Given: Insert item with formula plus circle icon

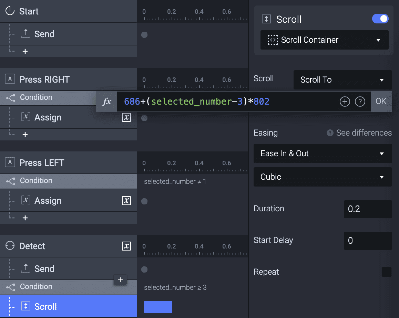Looking at the screenshot, I should tap(345, 102).
